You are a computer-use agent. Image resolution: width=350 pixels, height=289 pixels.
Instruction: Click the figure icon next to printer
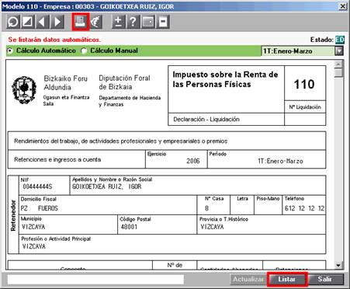(x=95, y=22)
